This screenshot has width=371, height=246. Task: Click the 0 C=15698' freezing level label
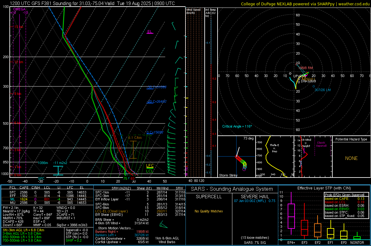tap(155, 132)
